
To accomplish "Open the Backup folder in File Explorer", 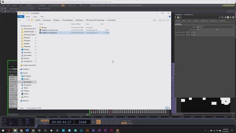I will point(44,28).
